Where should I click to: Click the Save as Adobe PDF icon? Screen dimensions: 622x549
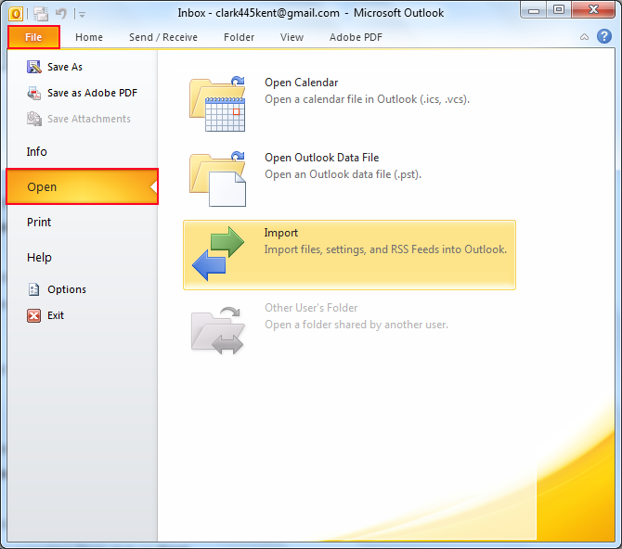[x=34, y=93]
